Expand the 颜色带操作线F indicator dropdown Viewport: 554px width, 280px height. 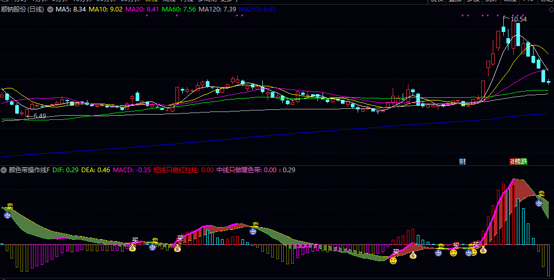pyautogui.click(x=4, y=170)
